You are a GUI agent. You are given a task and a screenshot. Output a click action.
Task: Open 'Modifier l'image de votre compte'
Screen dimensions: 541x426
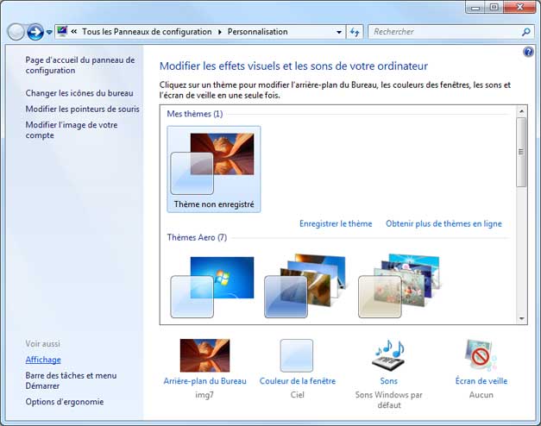[x=72, y=130]
